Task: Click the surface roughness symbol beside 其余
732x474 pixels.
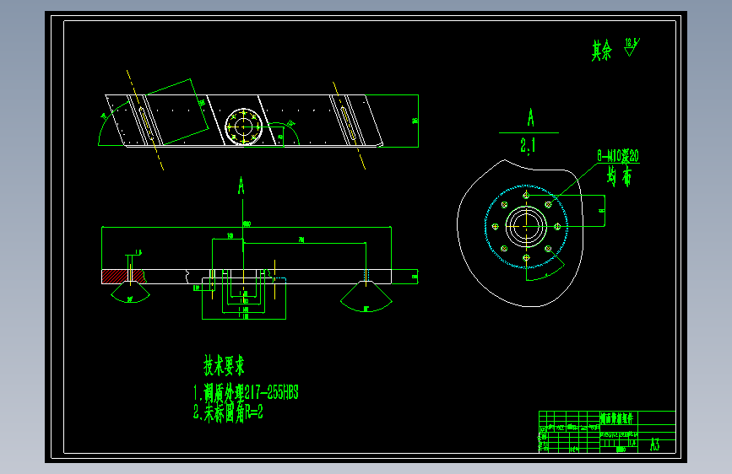Action: click(632, 47)
